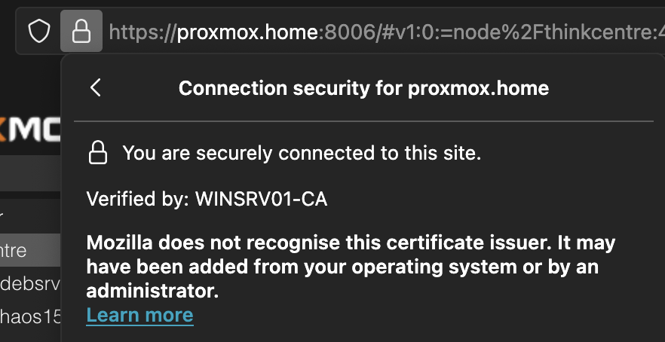
Task: Click the Verified by WINSRV01-CA line
Action: (207, 199)
